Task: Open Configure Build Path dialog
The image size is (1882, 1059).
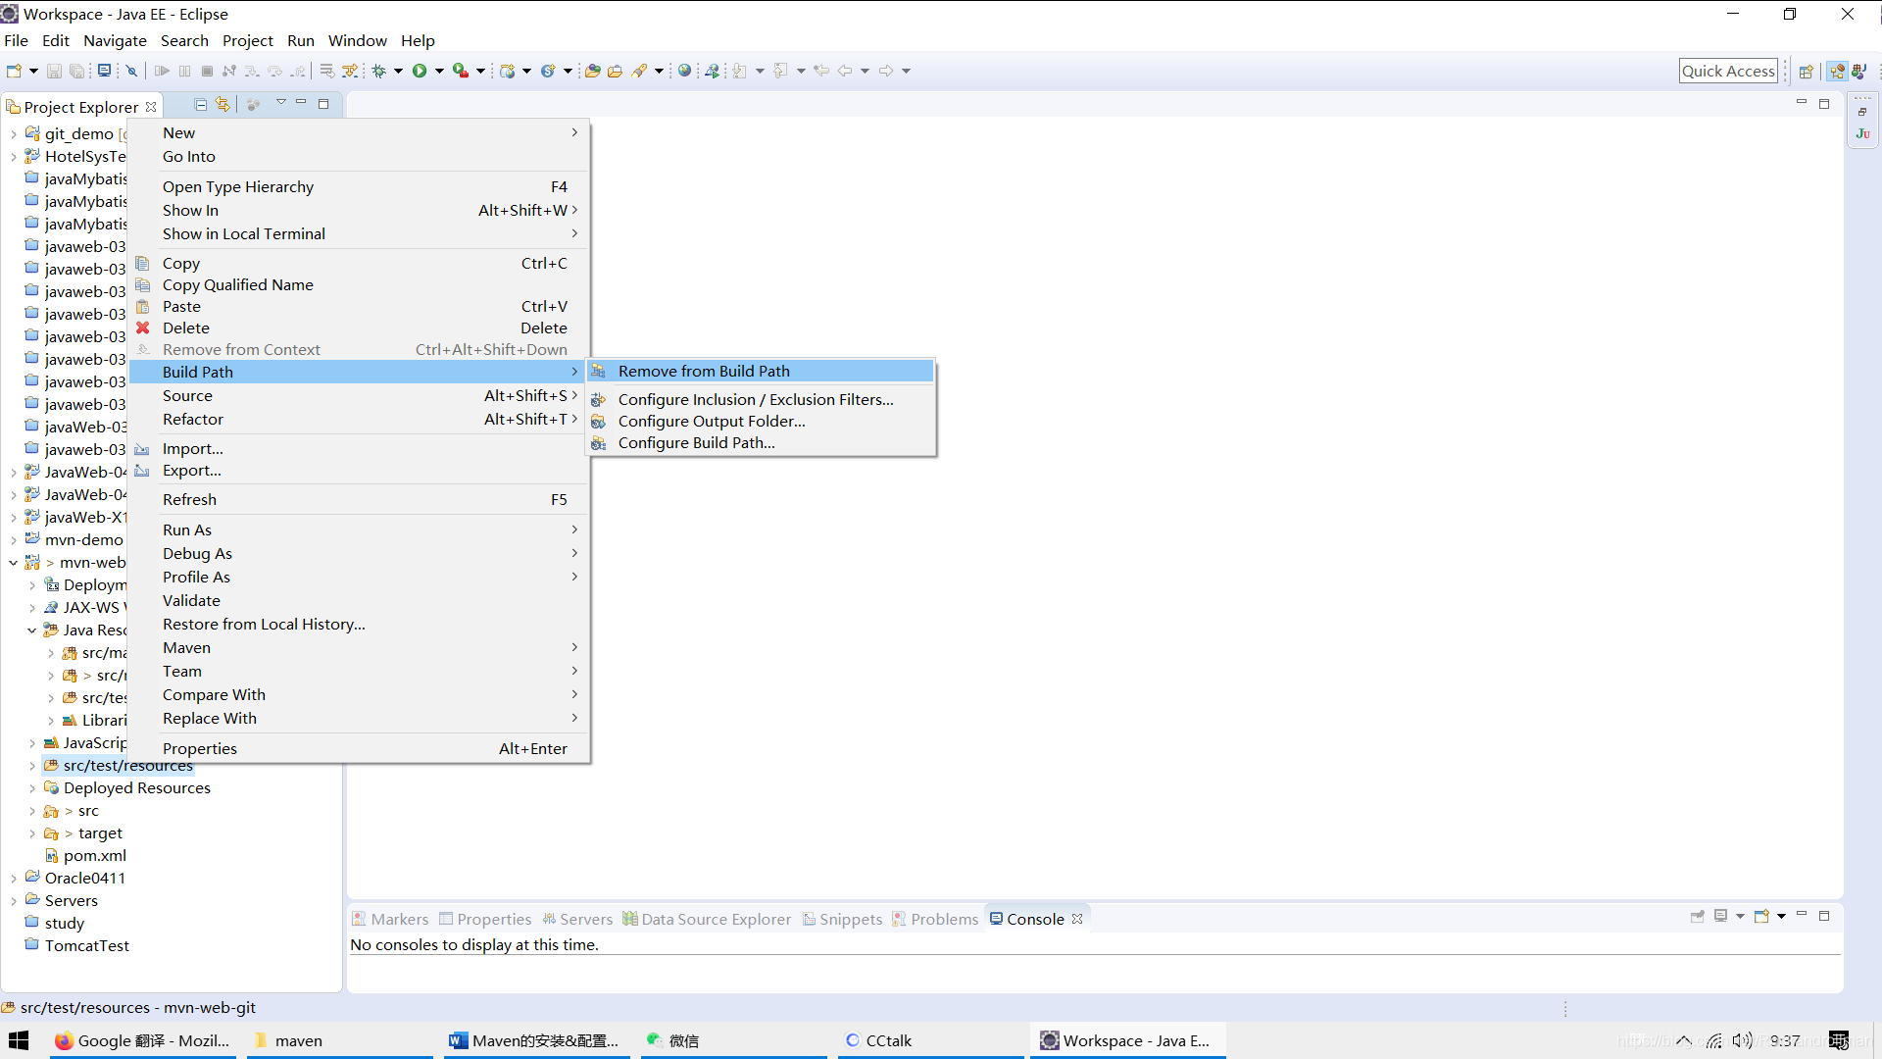Action: 695,442
